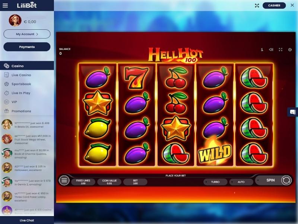This screenshot has width=298, height=224.
Task: Open the Coin Value selector
Action: point(109,182)
